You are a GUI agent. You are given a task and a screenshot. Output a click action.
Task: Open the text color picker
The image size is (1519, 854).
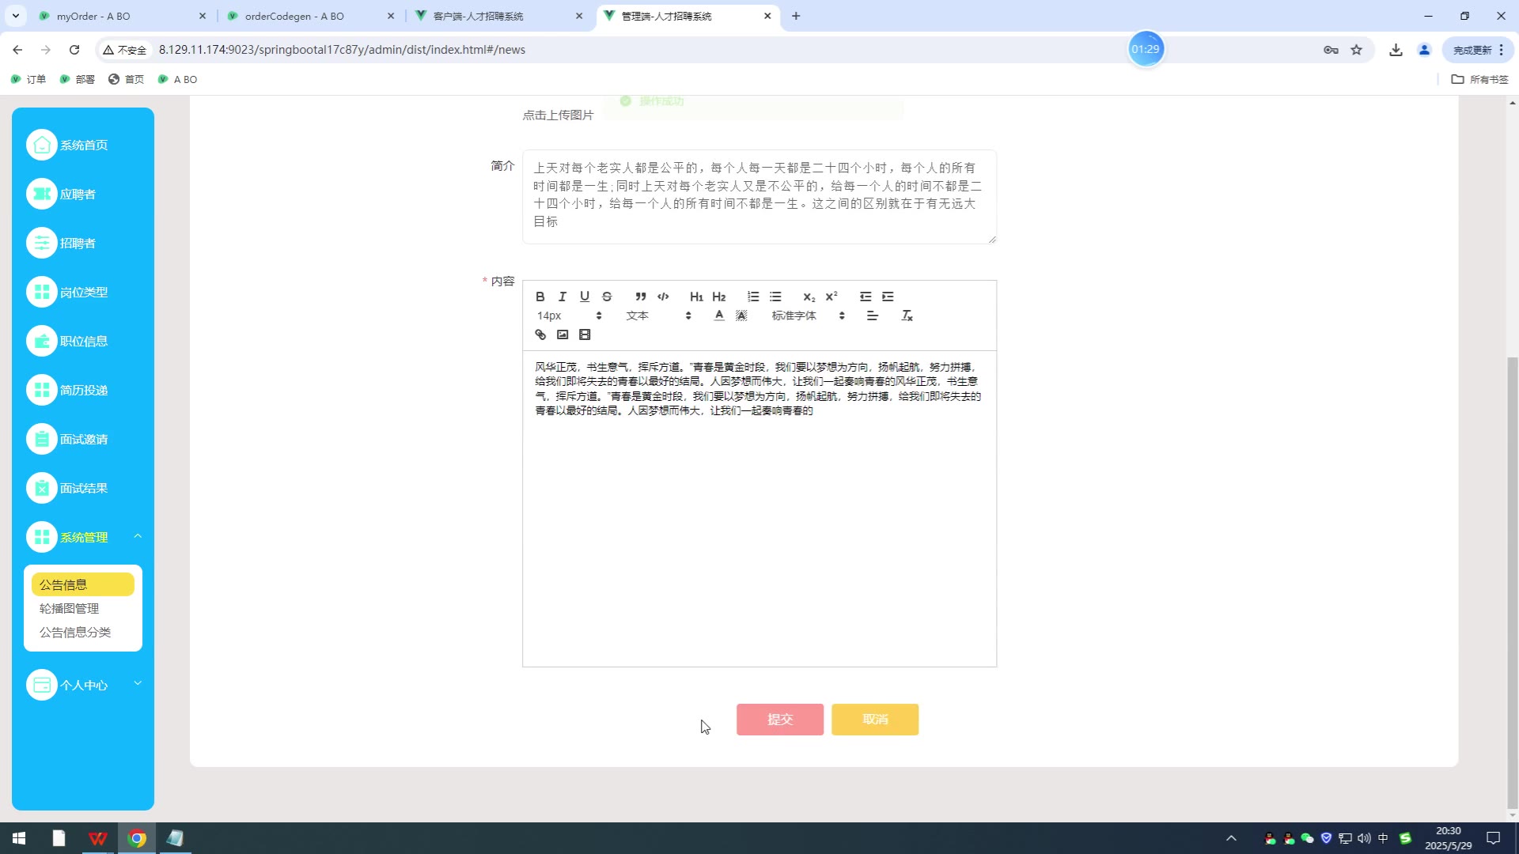719,316
